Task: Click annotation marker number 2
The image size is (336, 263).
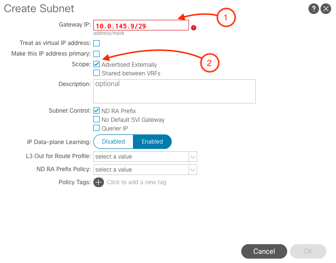Action: [209, 63]
